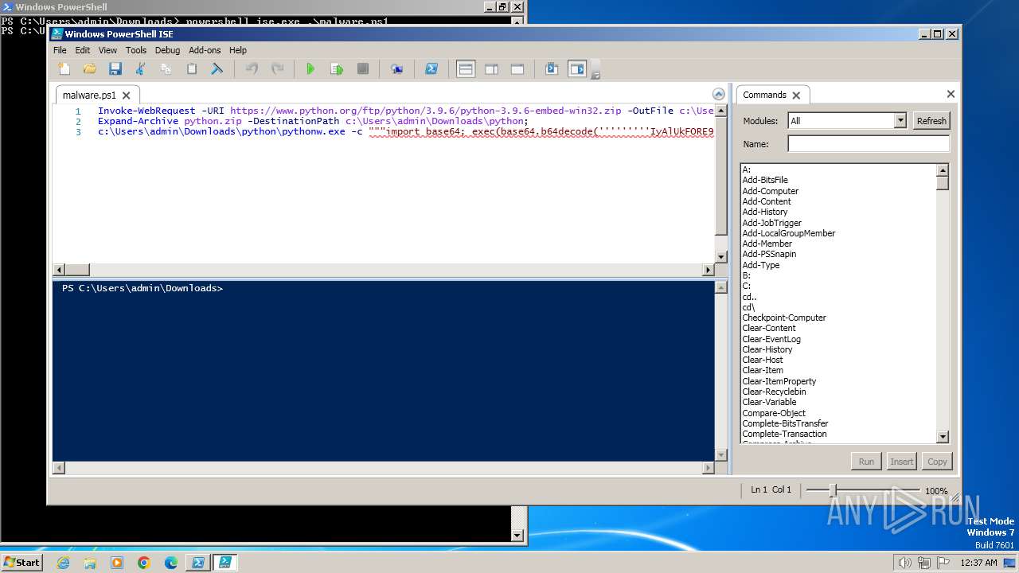This screenshot has width=1019, height=573.
Task: Click the disabled Run button
Action: [x=866, y=462]
